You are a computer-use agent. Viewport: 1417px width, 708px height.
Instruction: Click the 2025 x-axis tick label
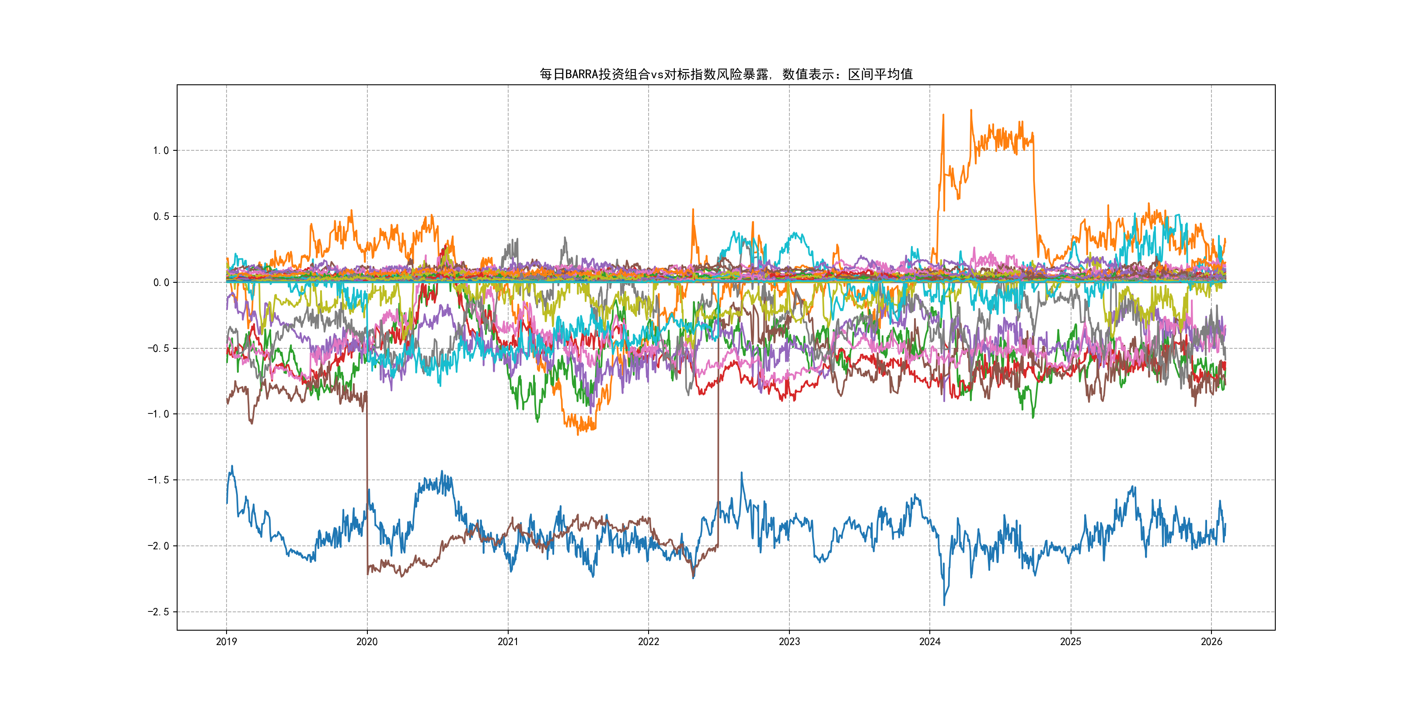[1071, 642]
